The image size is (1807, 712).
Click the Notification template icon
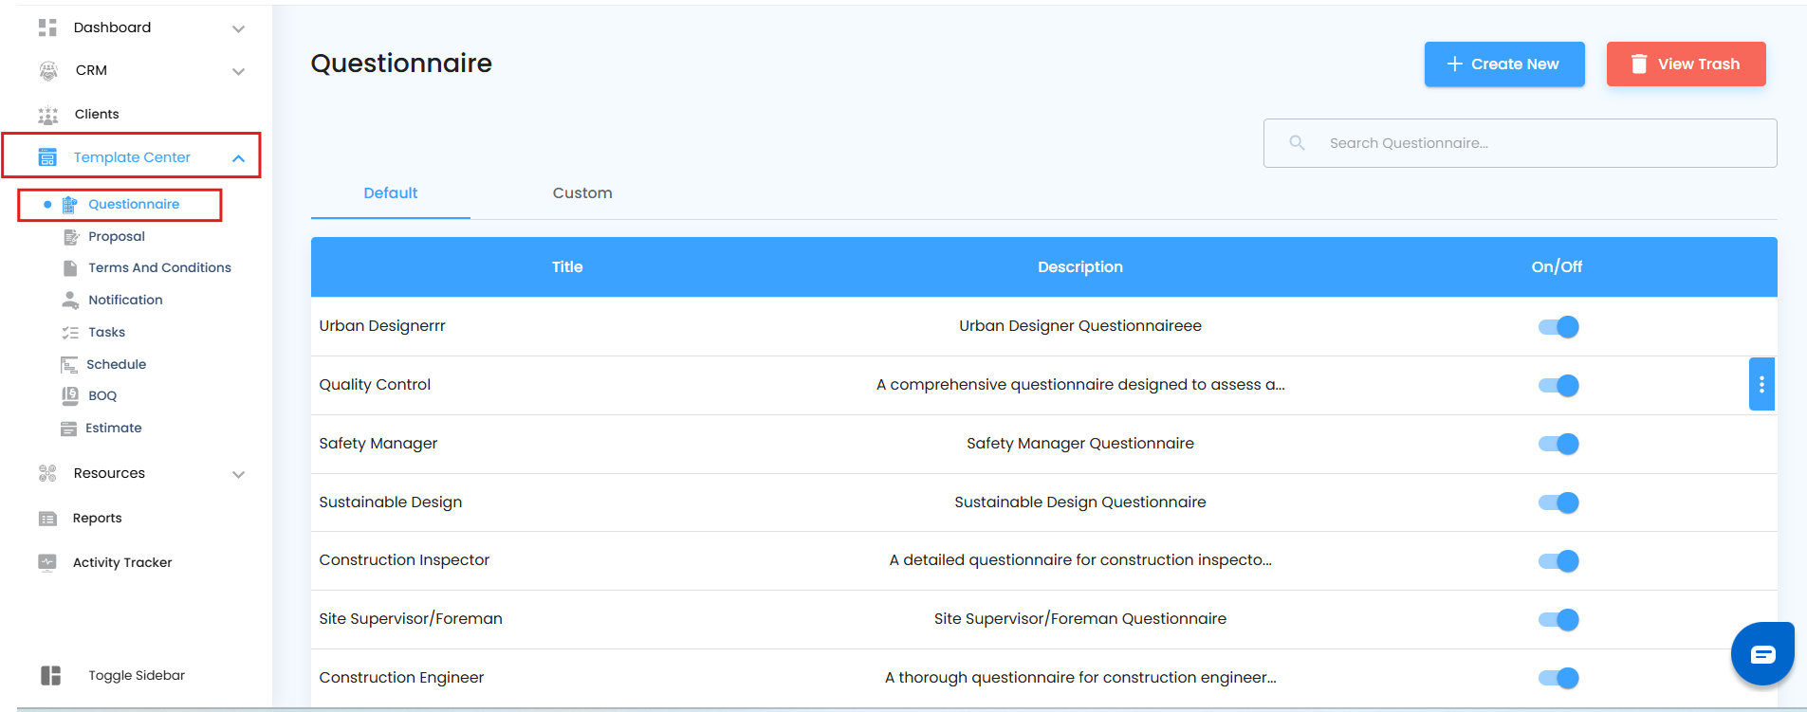coord(70,300)
